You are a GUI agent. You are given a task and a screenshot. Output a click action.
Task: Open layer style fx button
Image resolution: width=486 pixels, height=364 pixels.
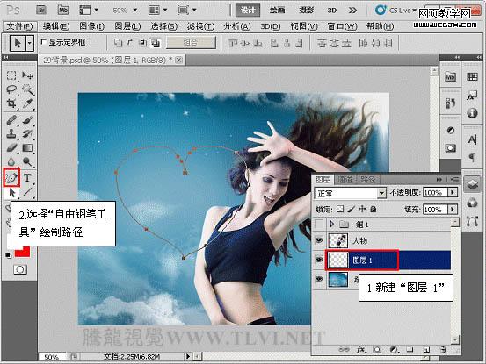point(360,349)
